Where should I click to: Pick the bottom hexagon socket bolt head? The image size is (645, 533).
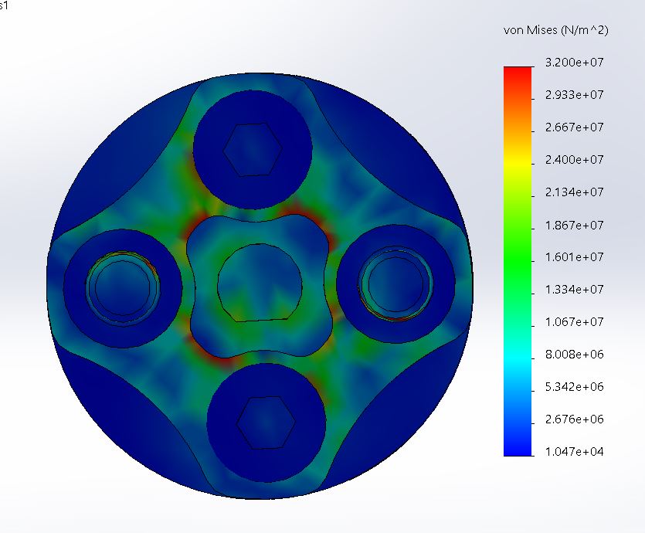266,423
